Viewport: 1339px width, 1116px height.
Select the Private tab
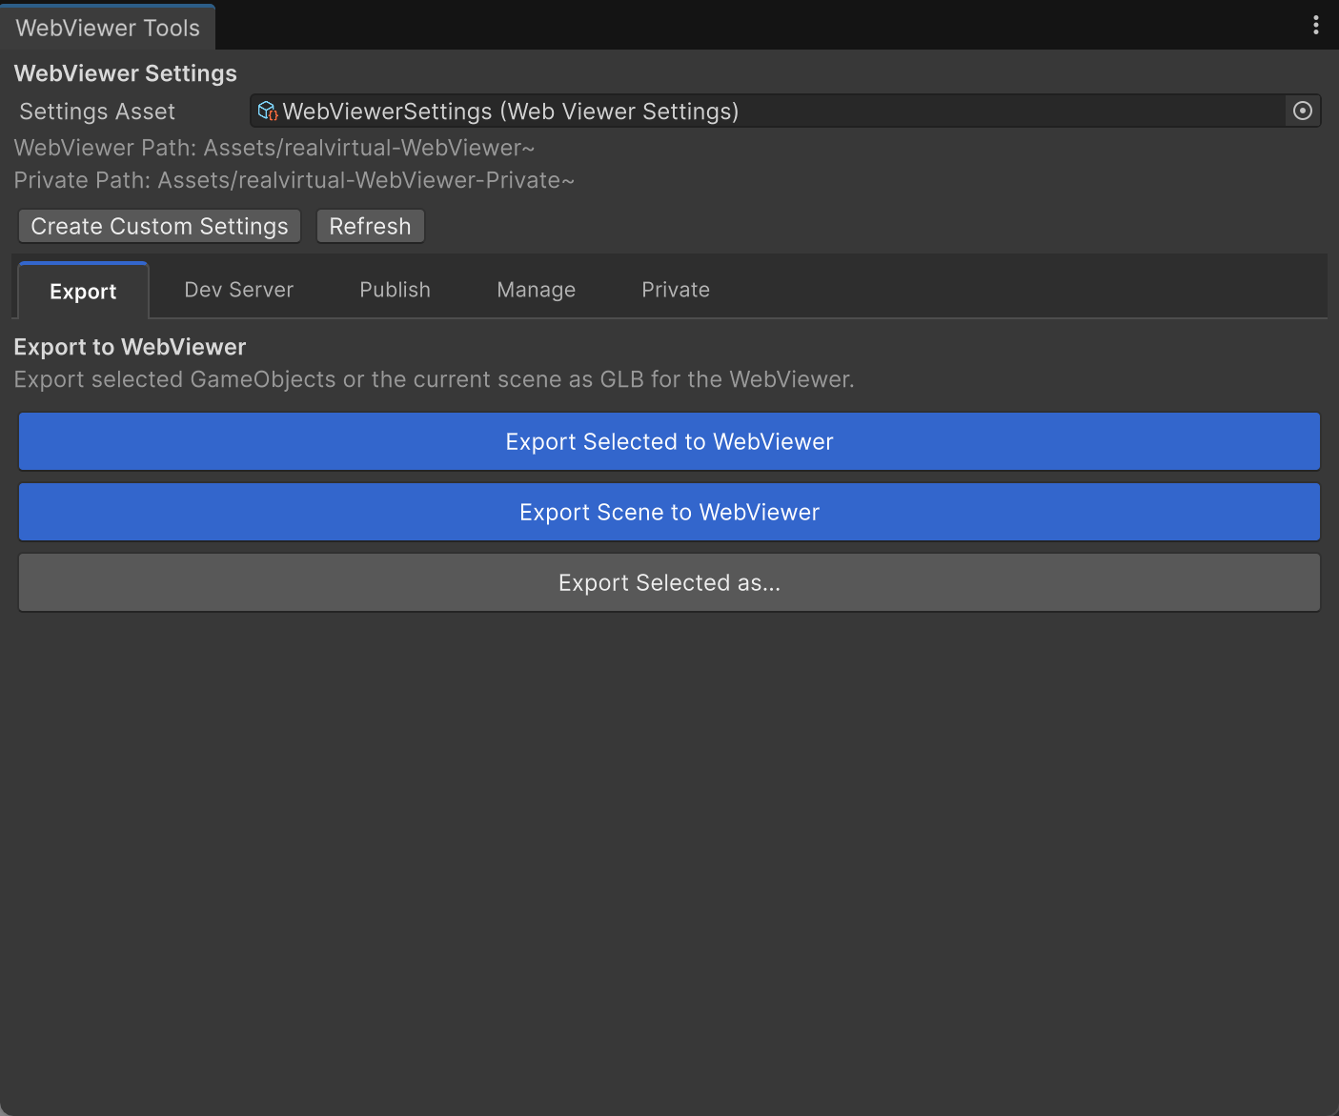[675, 290]
